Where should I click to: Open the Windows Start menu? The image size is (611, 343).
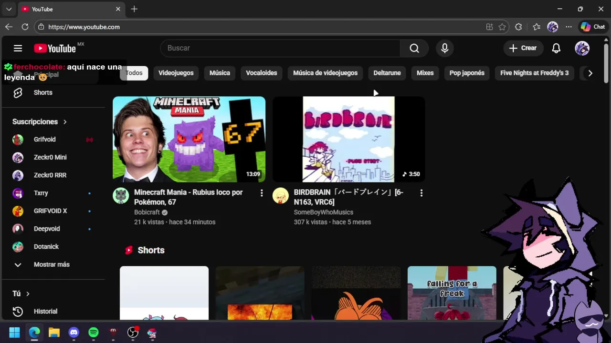click(x=14, y=333)
